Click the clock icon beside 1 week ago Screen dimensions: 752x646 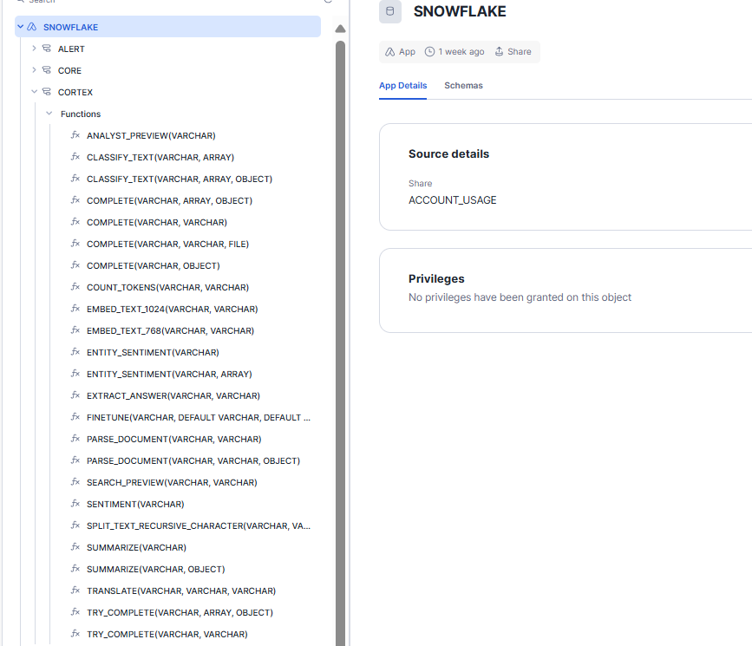click(429, 51)
